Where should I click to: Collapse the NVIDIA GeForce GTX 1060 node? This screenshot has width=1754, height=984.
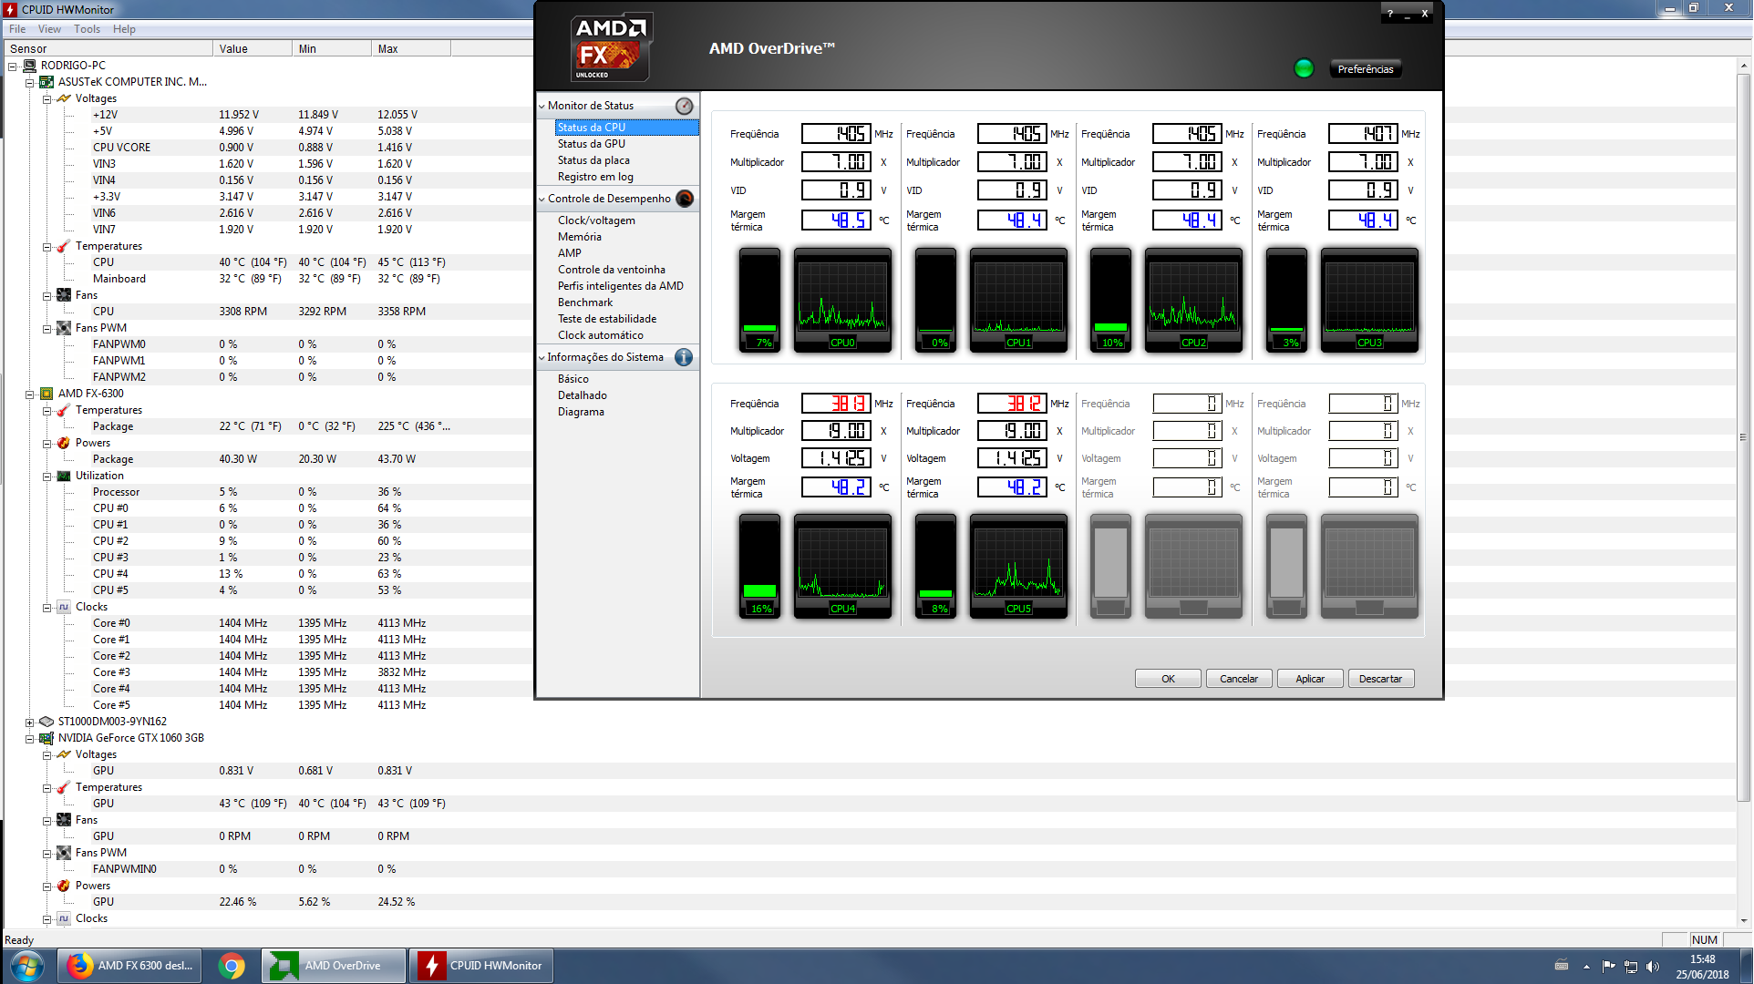click(29, 738)
